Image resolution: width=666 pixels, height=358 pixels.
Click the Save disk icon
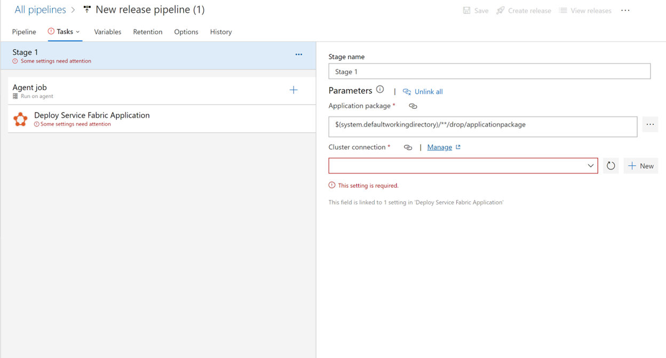(x=466, y=11)
